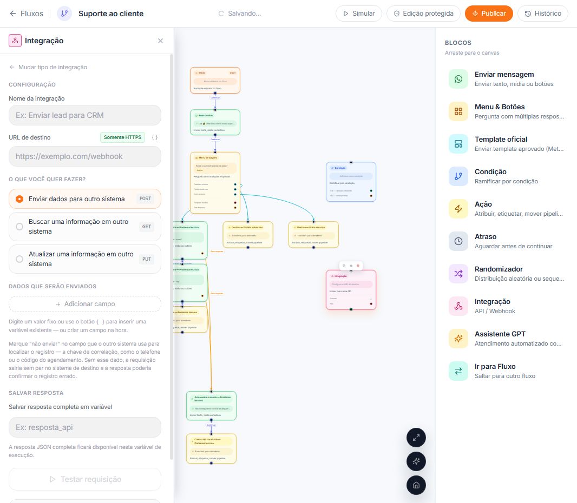This screenshot has width=577, height=503.
Task: Click the Suporte ao cliente flow title
Action: [x=111, y=14]
